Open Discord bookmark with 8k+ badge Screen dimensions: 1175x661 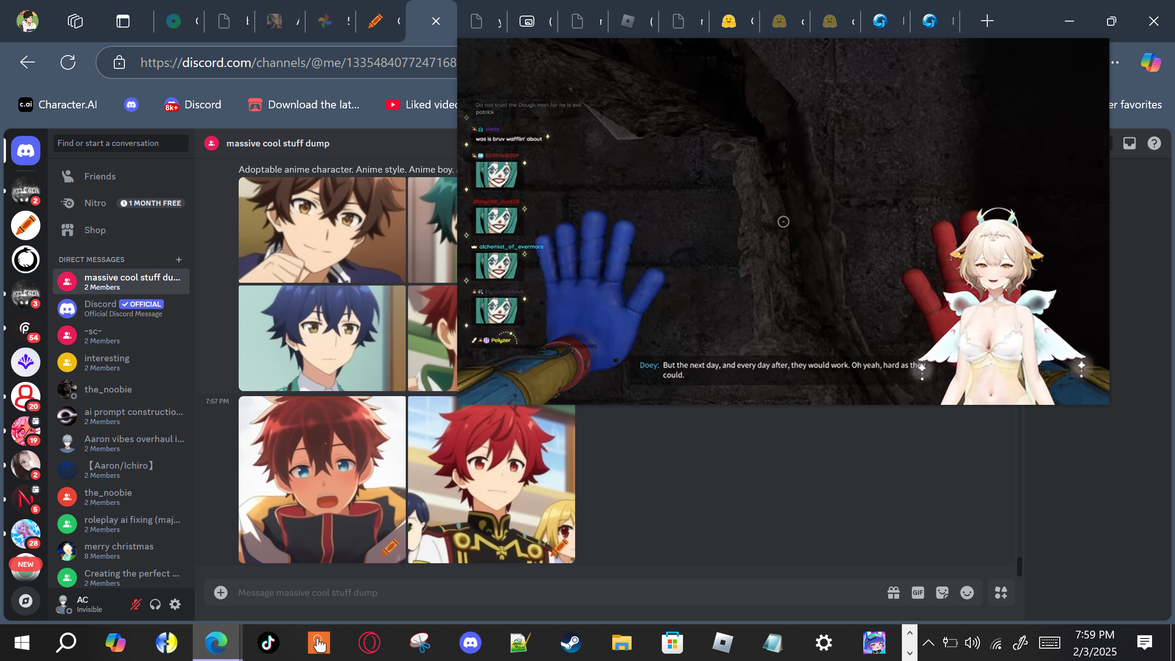pyautogui.click(x=193, y=105)
